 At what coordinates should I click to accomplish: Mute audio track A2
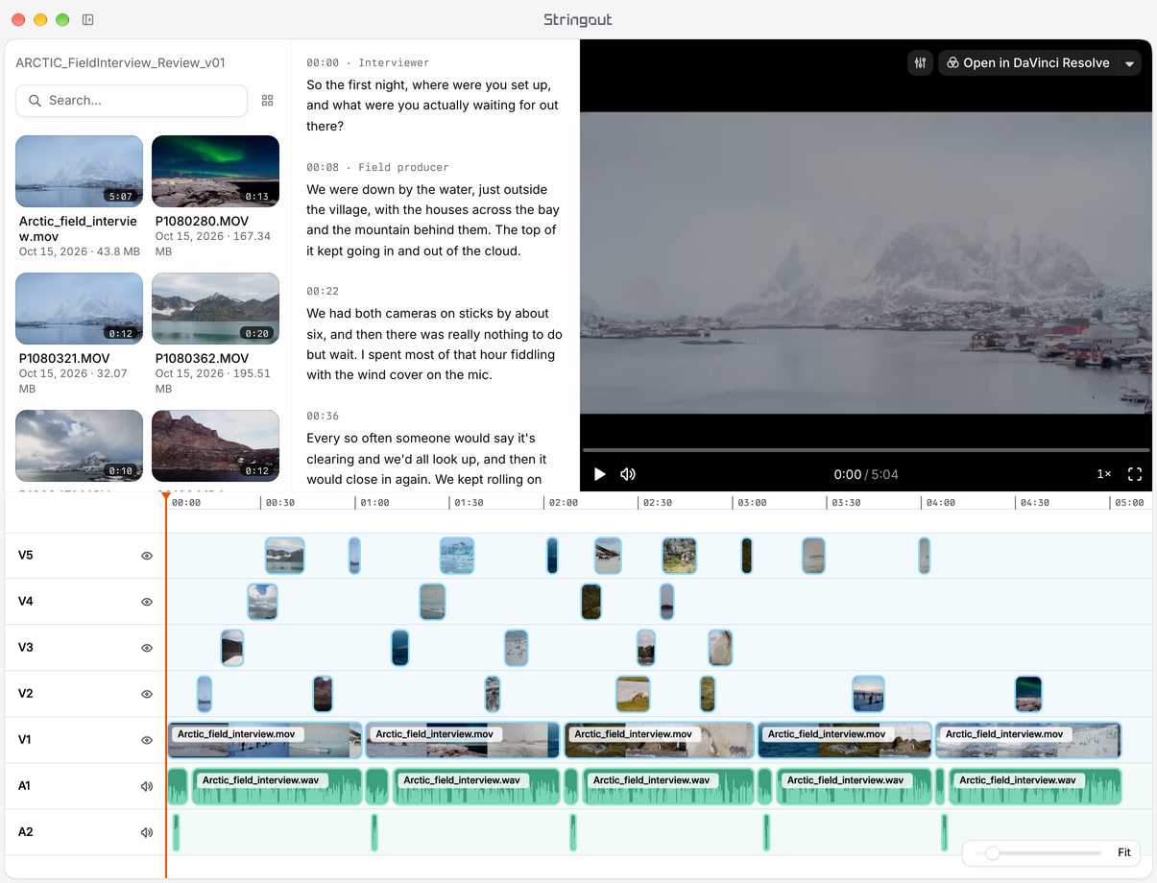point(147,832)
